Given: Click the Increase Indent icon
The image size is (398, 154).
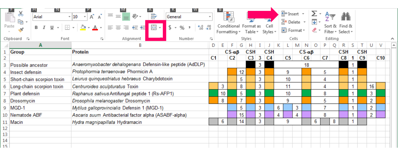Looking at the screenshot, I should coord(143,28).
